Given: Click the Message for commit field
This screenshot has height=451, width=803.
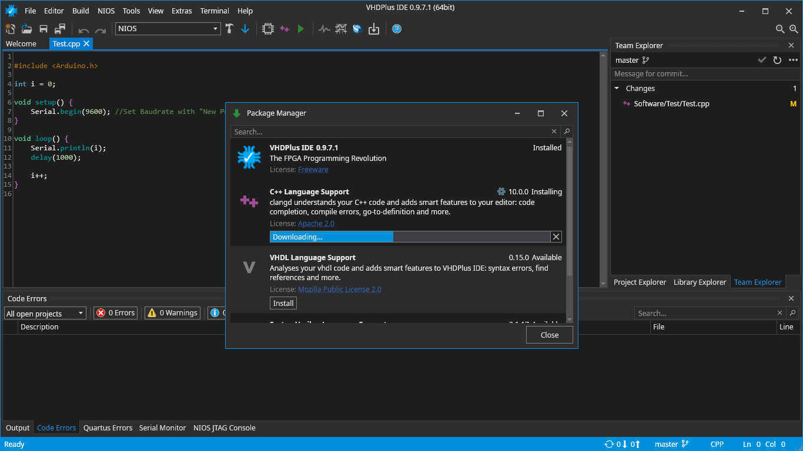Looking at the screenshot, I should point(705,73).
